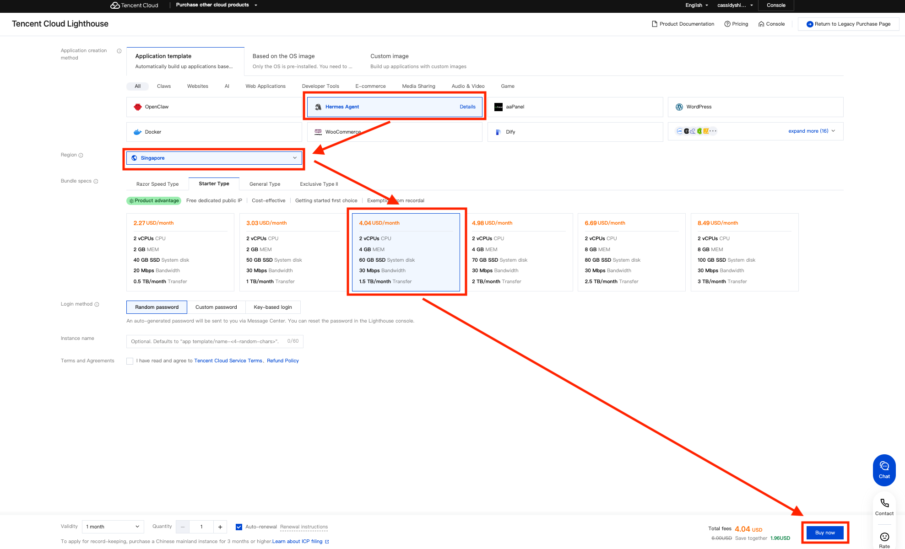Open the Chat support bubble

tap(884, 470)
